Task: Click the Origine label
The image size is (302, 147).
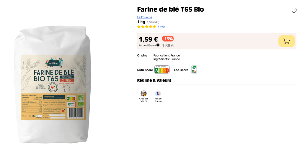Action: (142, 56)
